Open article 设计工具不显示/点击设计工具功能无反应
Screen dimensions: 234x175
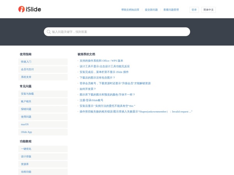point(105,66)
